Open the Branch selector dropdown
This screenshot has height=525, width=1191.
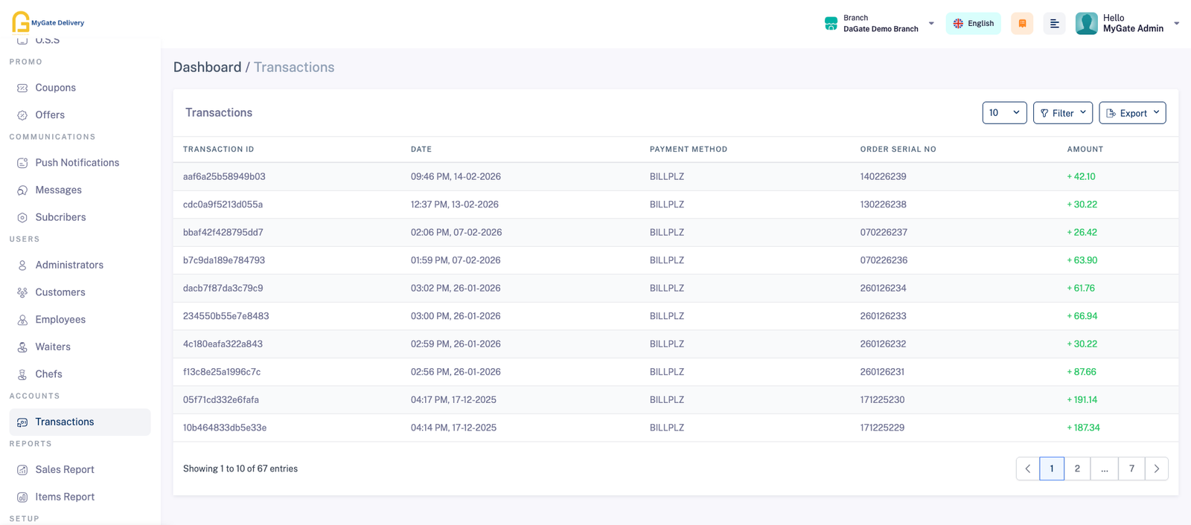pyautogui.click(x=880, y=24)
